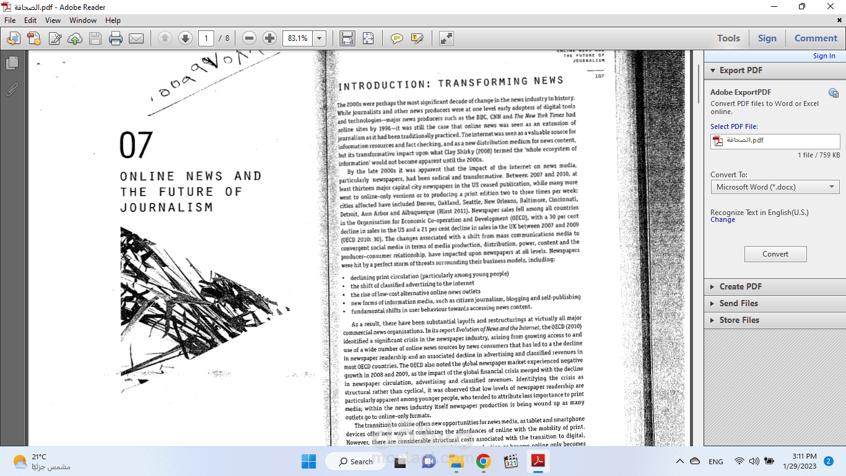Open the Help menu
The image size is (846, 476).
113,20
